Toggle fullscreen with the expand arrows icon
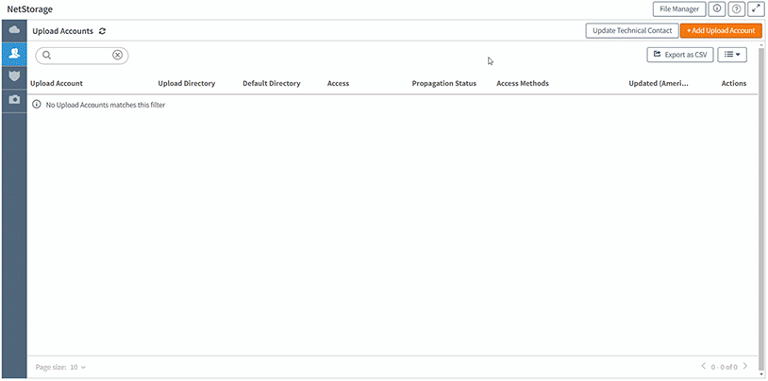Screen dimensions: 768x381 [756, 8]
